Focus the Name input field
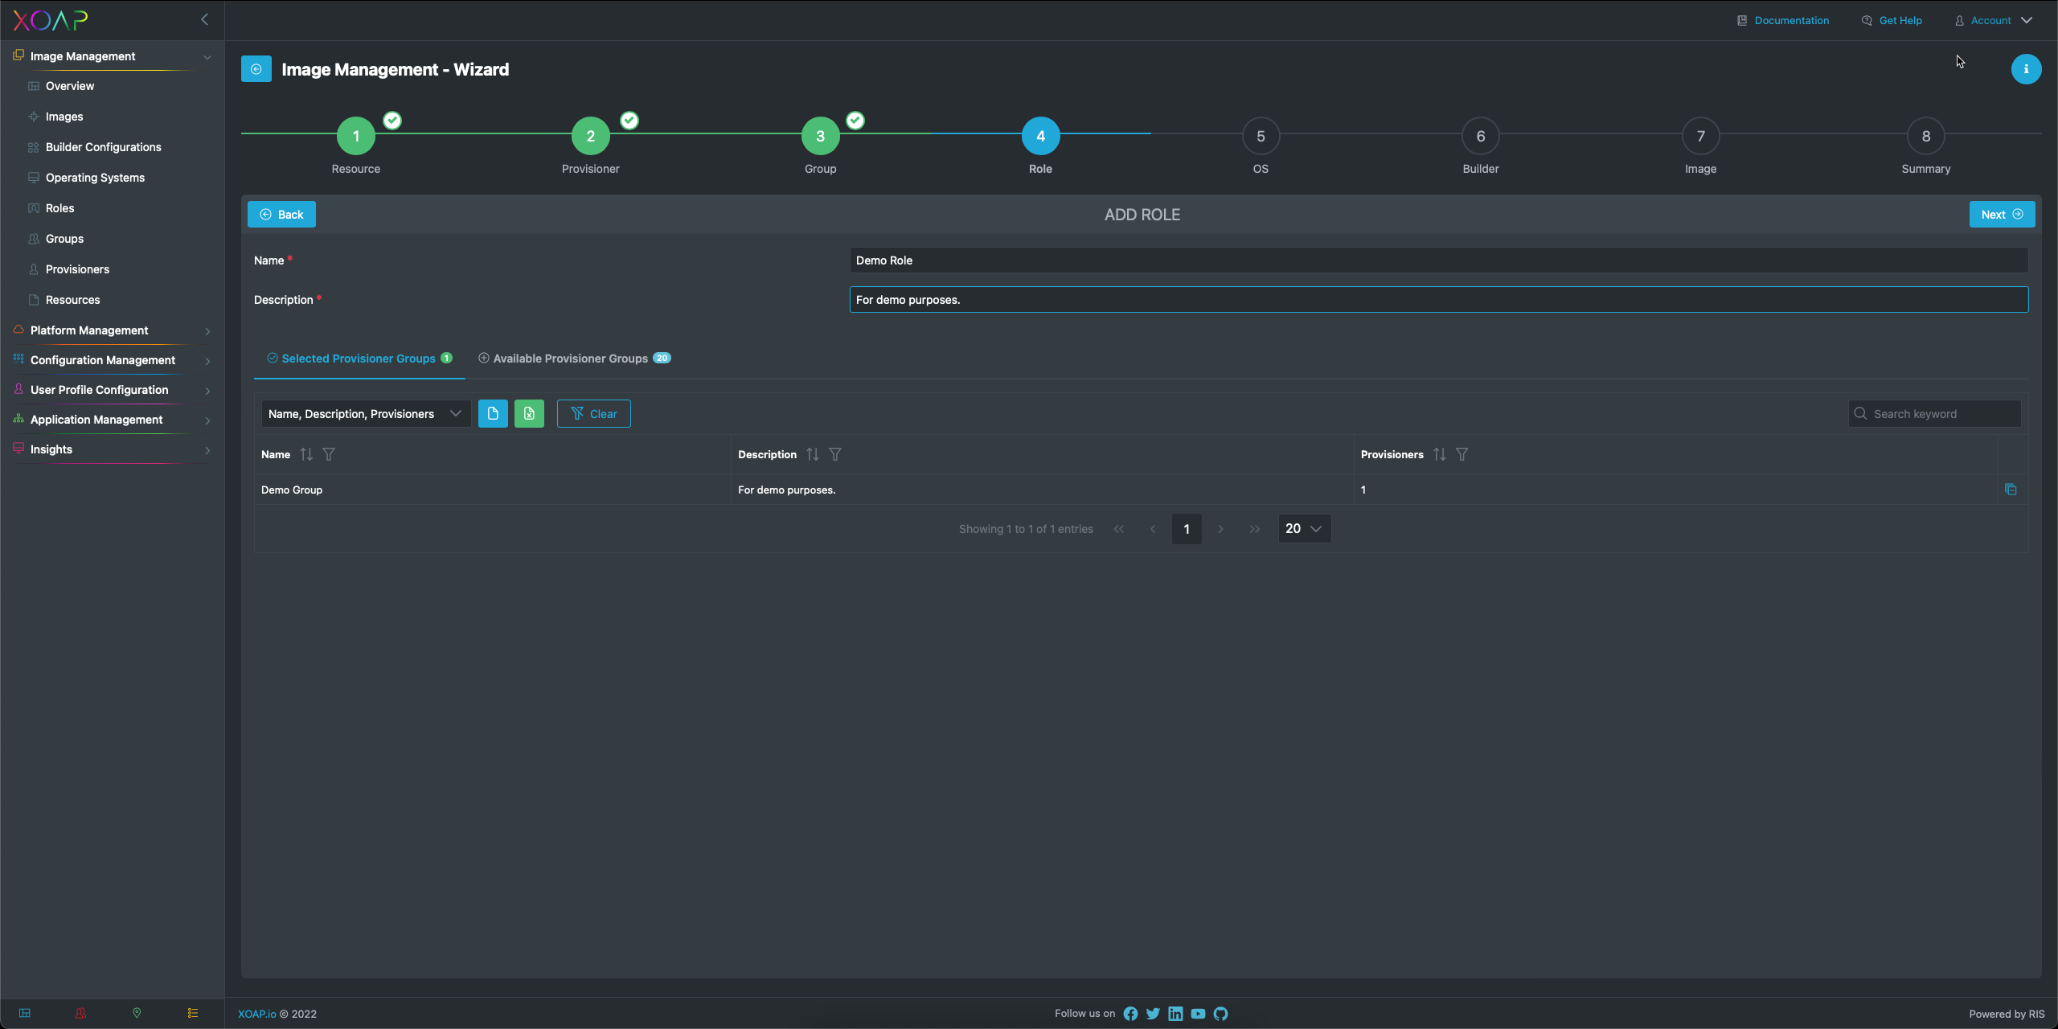This screenshot has width=2058, height=1029. point(1439,260)
